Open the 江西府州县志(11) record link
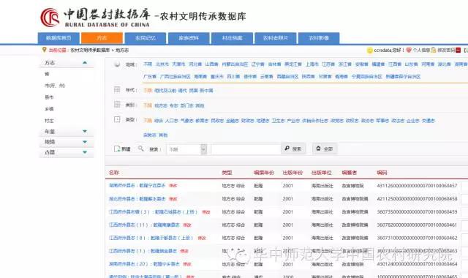 coord(144,225)
